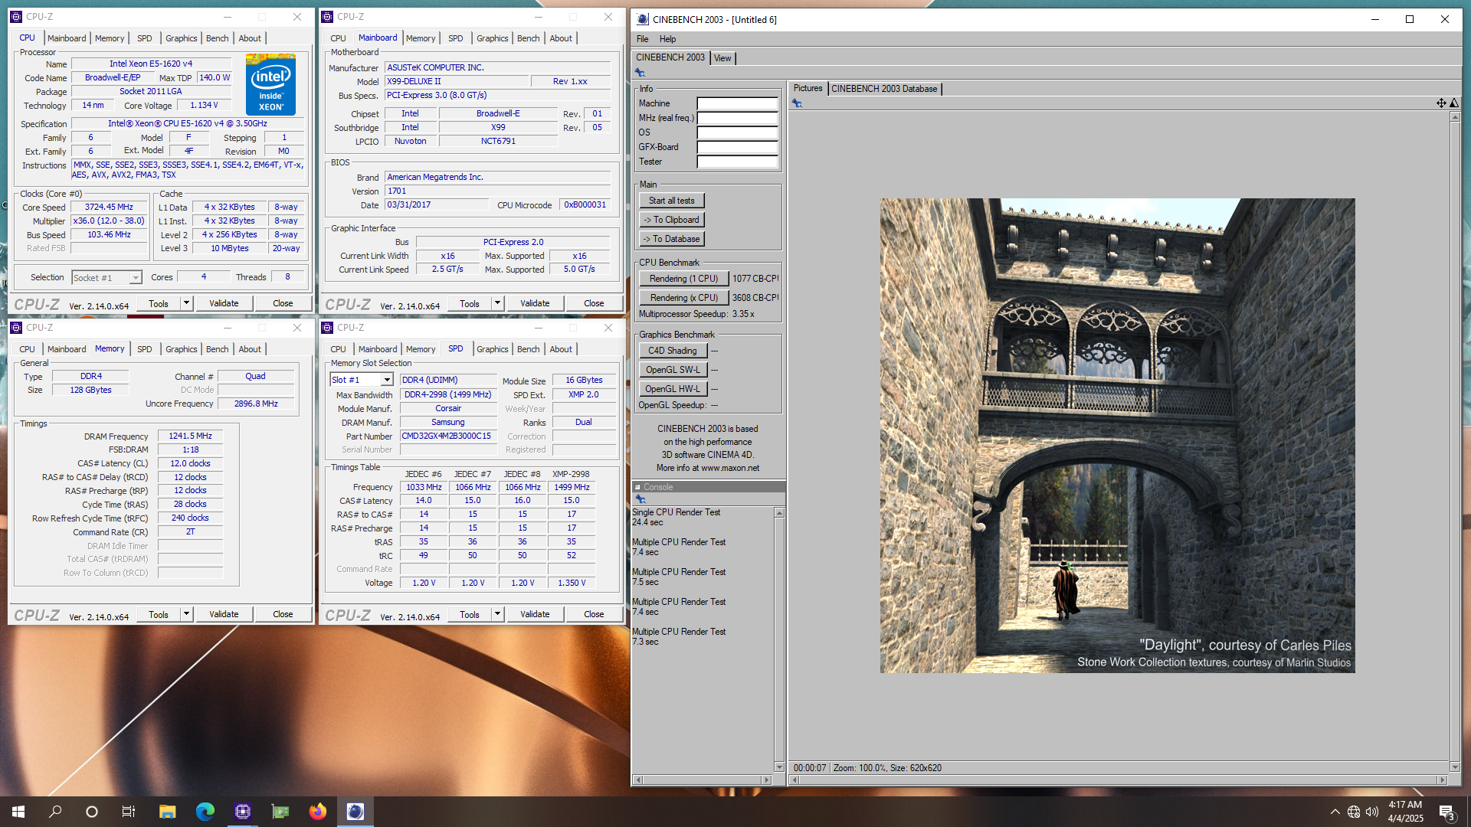Open the Tools dropdown arrow in the CPU-Z SPD window

point(497,614)
